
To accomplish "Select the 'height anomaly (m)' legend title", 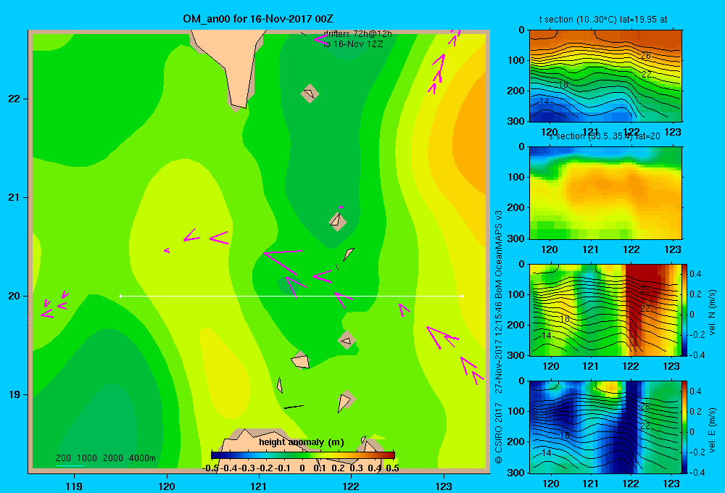I will (302, 442).
